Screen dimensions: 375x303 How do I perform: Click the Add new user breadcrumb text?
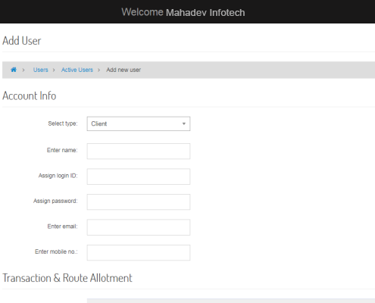[123, 70]
